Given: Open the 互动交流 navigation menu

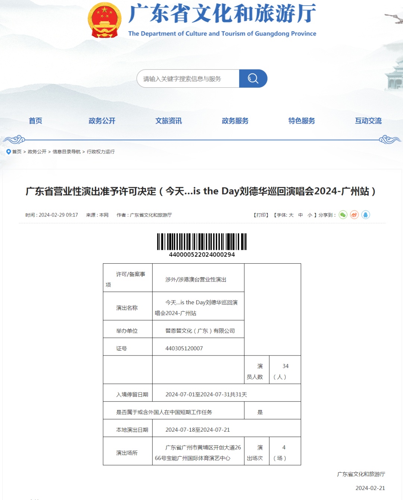Looking at the screenshot, I should (368, 121).
